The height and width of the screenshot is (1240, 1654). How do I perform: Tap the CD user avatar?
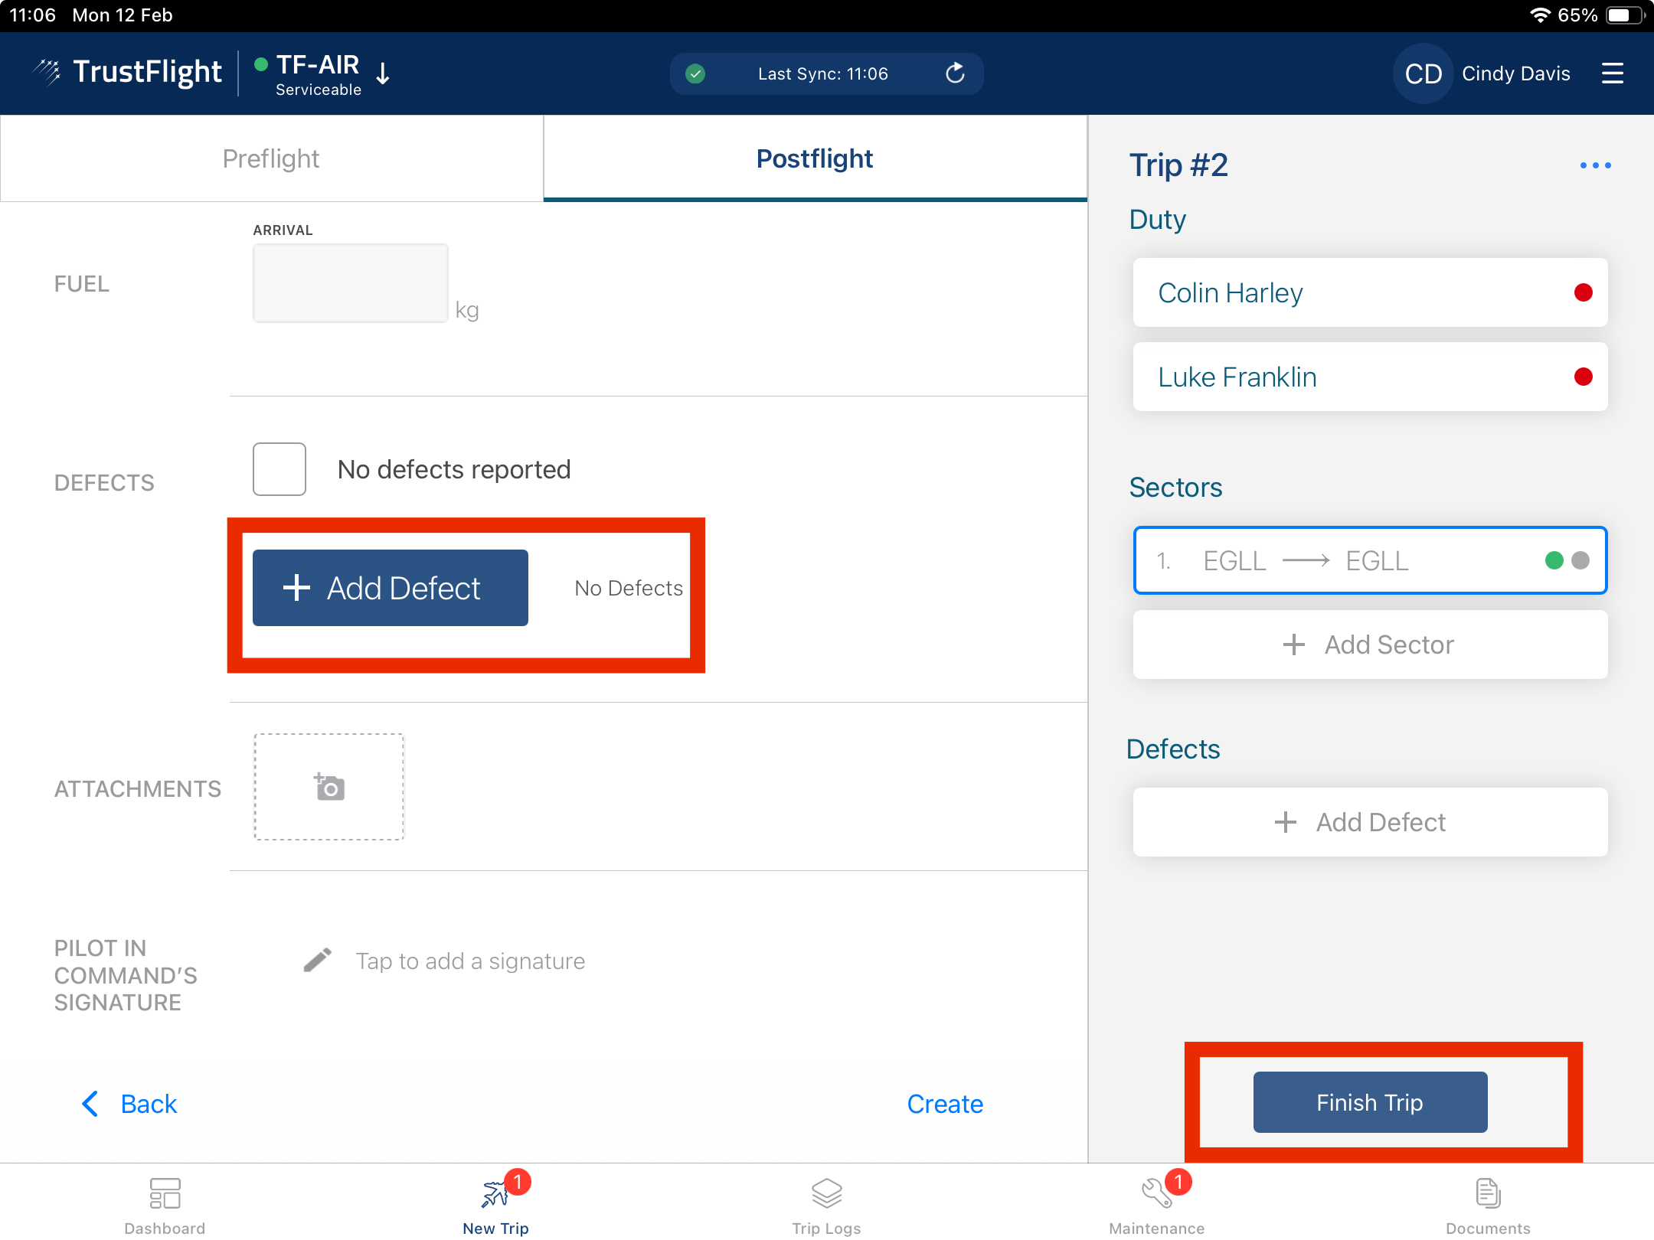[x=1423, y=73]
